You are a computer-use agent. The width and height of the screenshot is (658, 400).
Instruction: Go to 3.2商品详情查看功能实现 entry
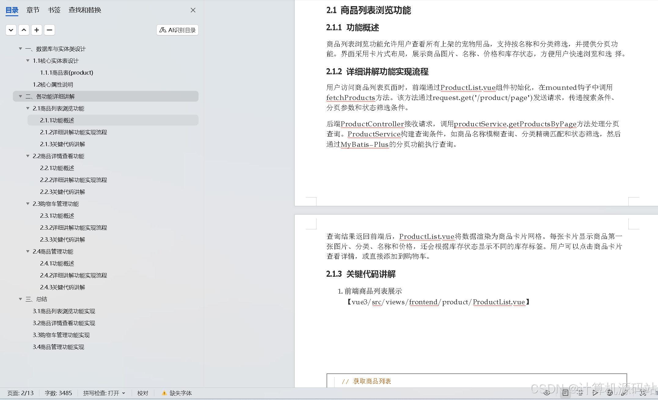click(x=64, y=323)
